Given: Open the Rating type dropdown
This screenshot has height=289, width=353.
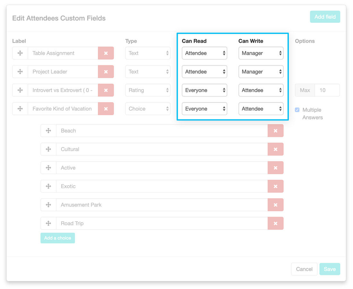Looking at the screenshot, I should coord(148,90).
